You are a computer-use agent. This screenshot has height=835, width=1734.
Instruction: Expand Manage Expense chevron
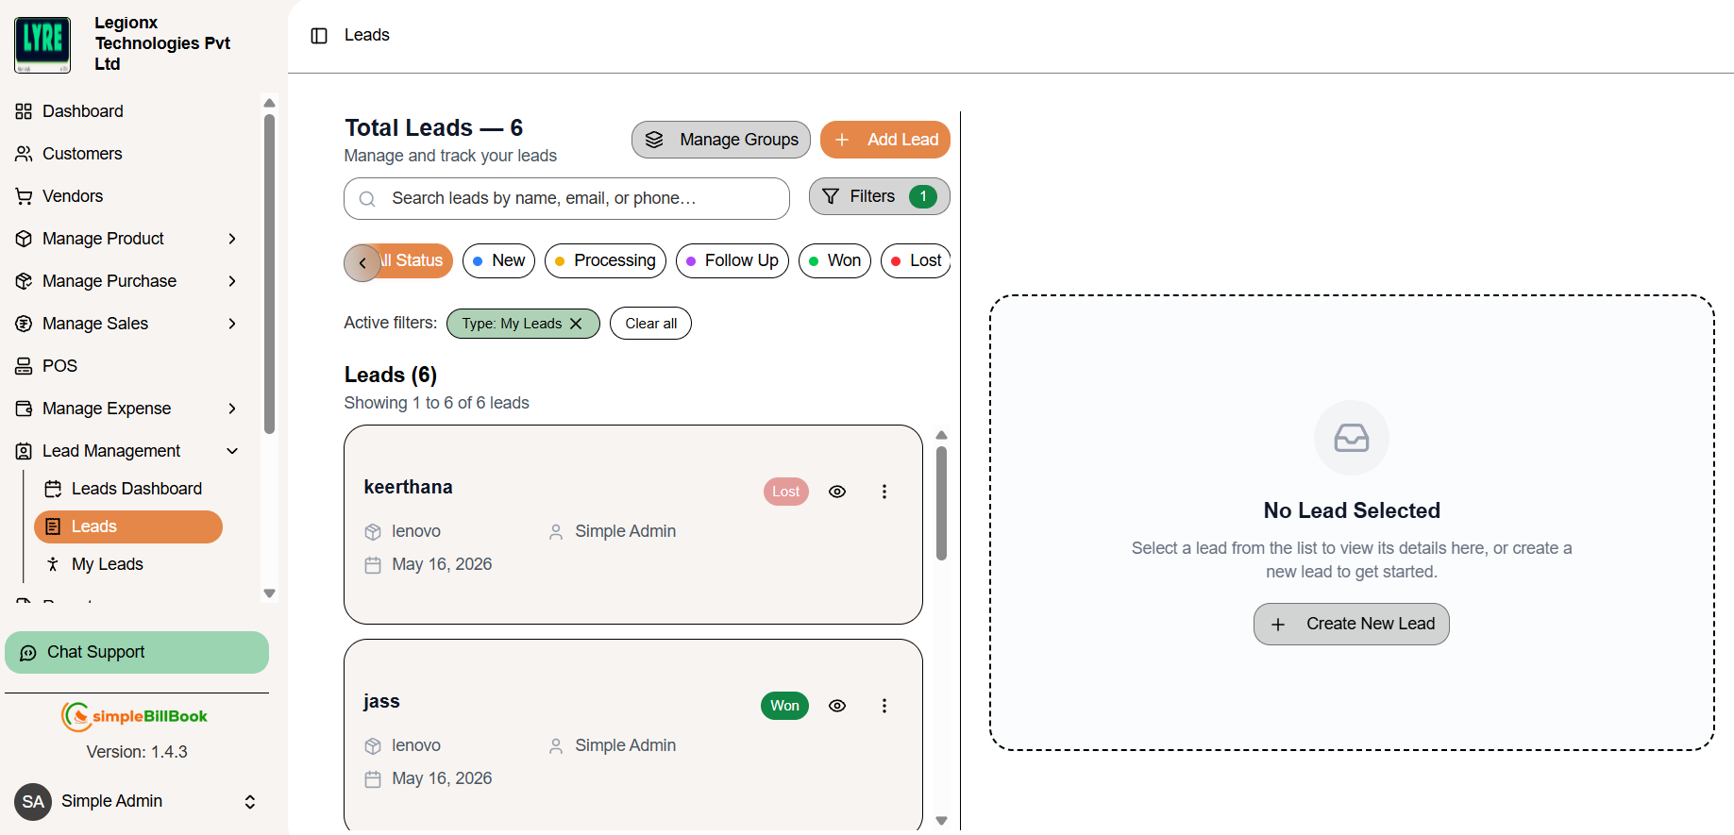coord(232,409)
